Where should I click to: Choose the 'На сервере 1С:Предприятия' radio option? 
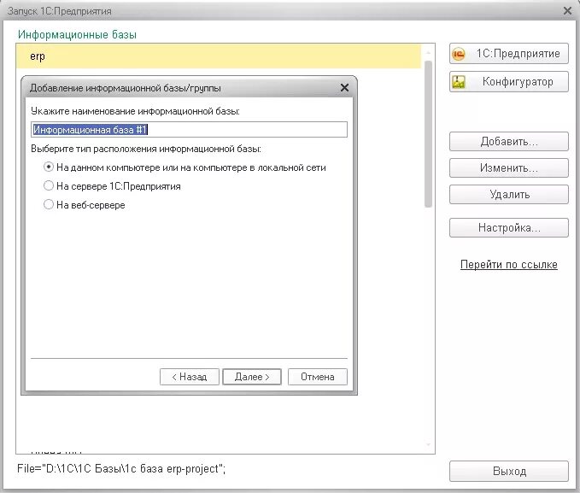[49, 185]
